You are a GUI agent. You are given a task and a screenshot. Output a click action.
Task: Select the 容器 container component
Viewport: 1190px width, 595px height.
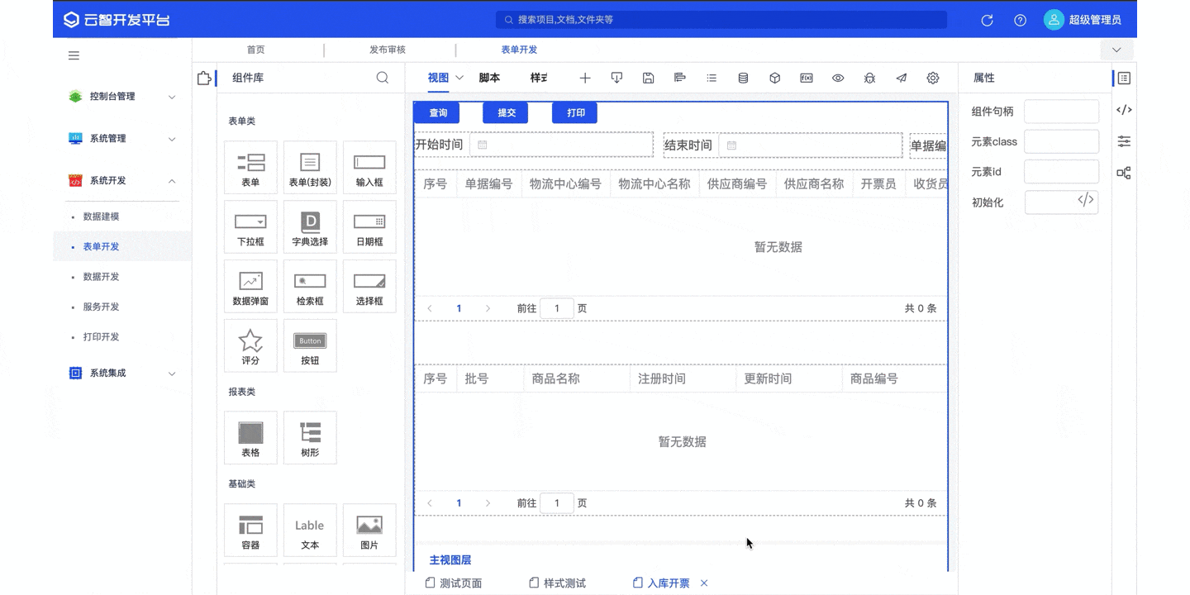[250, 531]
